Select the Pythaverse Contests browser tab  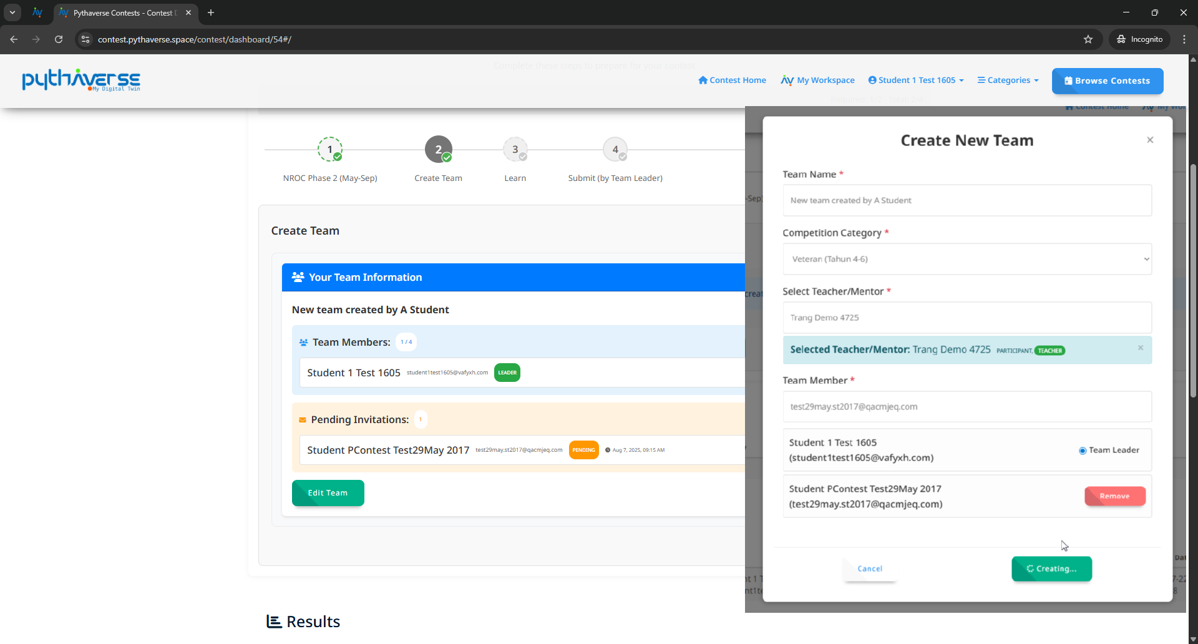point(126,12)
